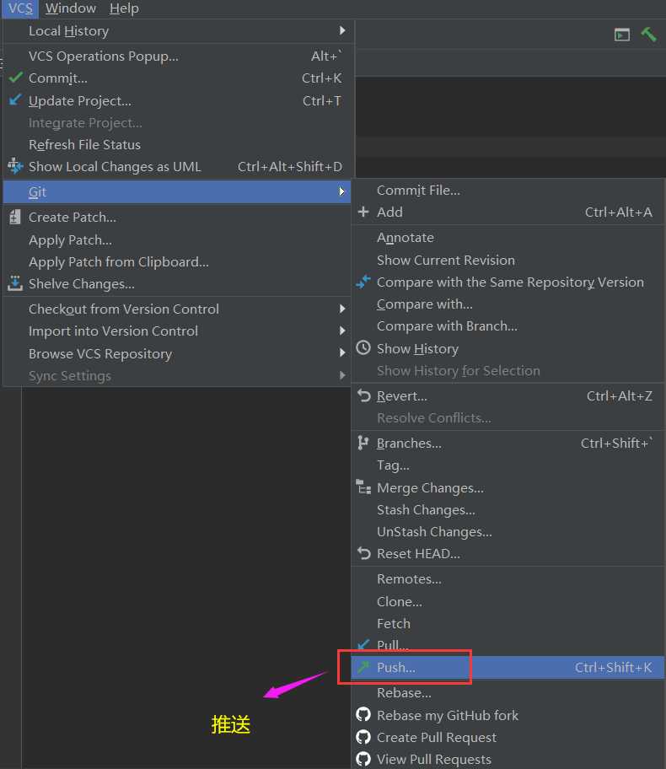Screen dimensions: 666x769
Task: Click the green push arrow icon
Action: point(363,667)
